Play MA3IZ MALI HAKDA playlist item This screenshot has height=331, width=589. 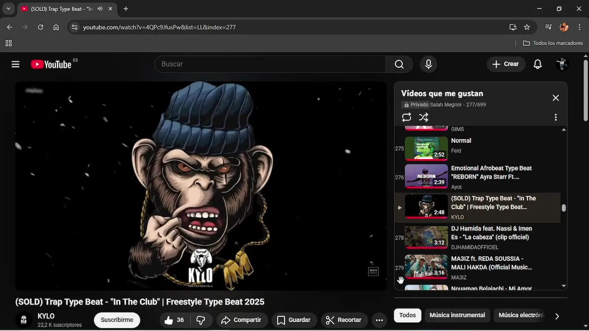coord(478,268)
